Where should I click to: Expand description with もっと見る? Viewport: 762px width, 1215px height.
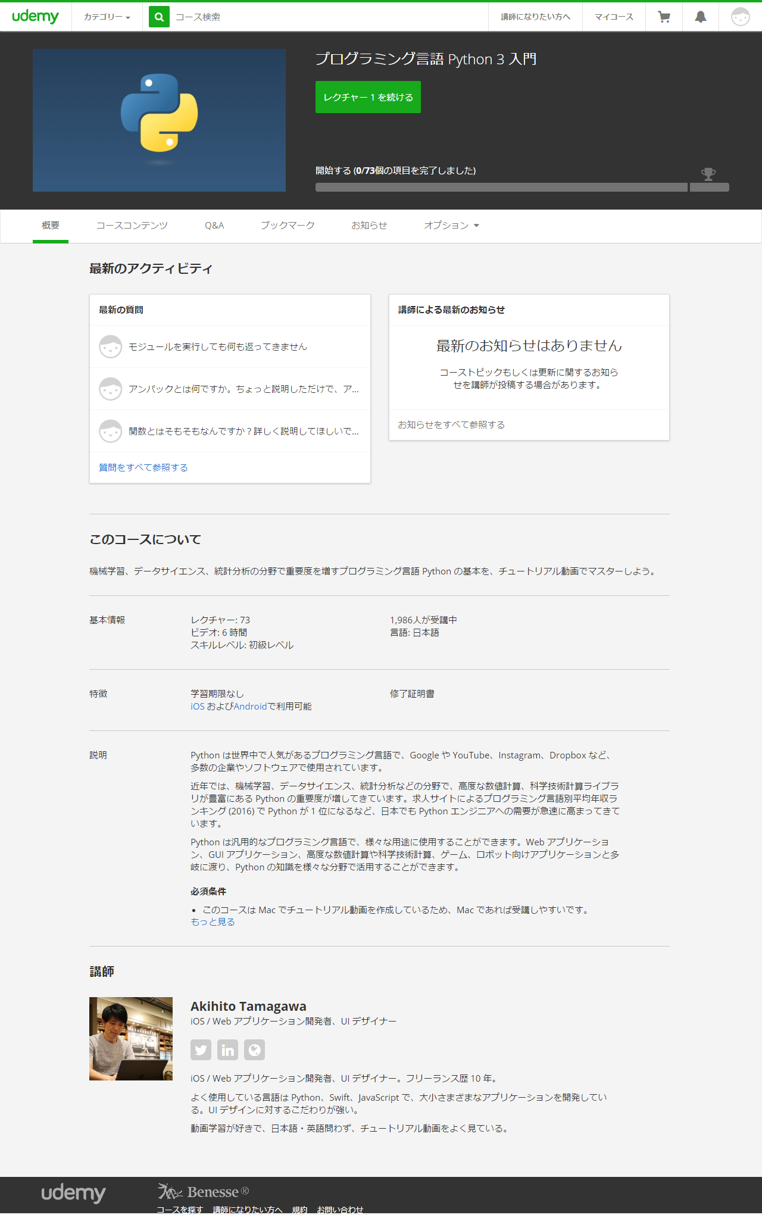[x=213, y=922]
